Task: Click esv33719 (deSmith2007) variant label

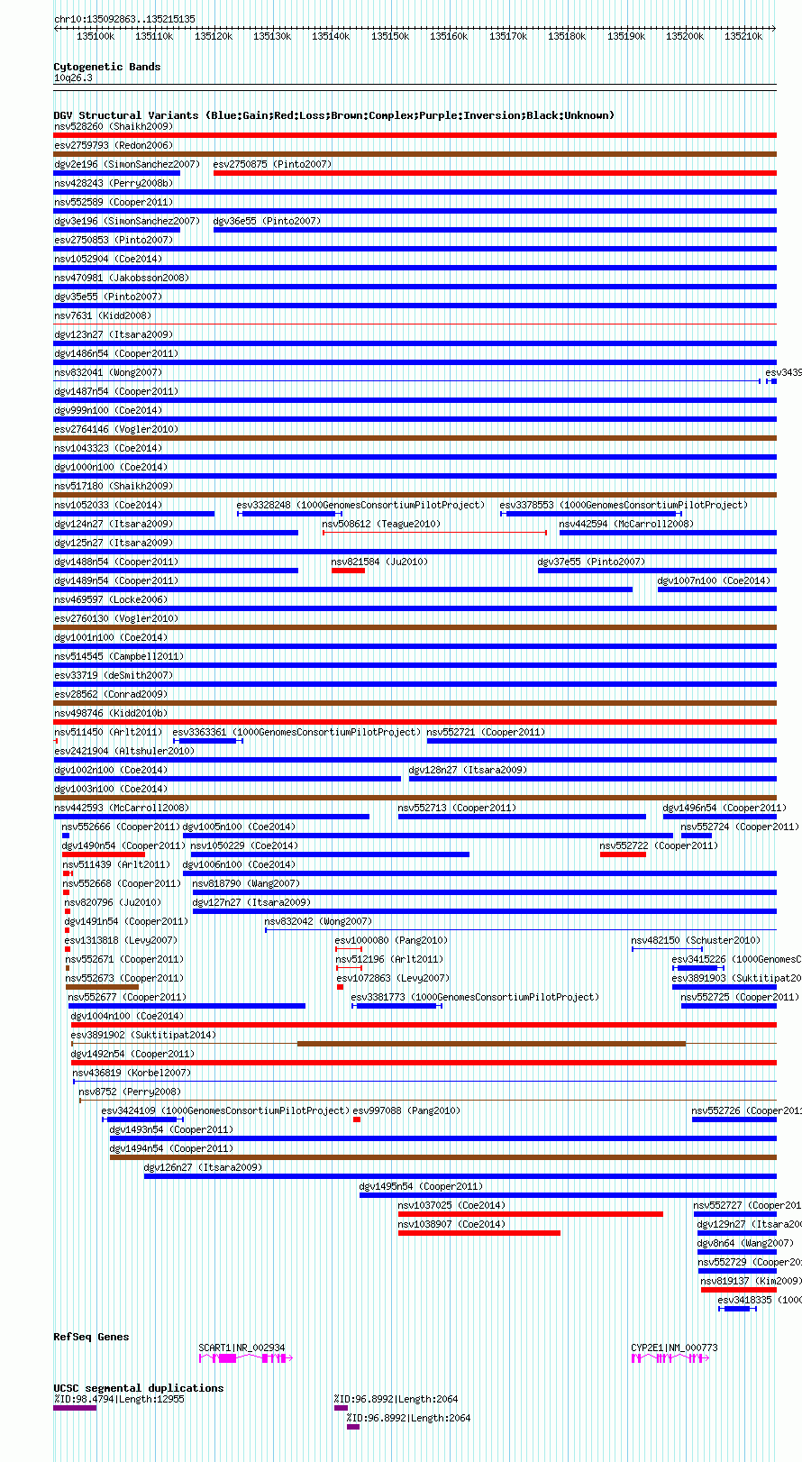Action: click(x=114, y=675)
